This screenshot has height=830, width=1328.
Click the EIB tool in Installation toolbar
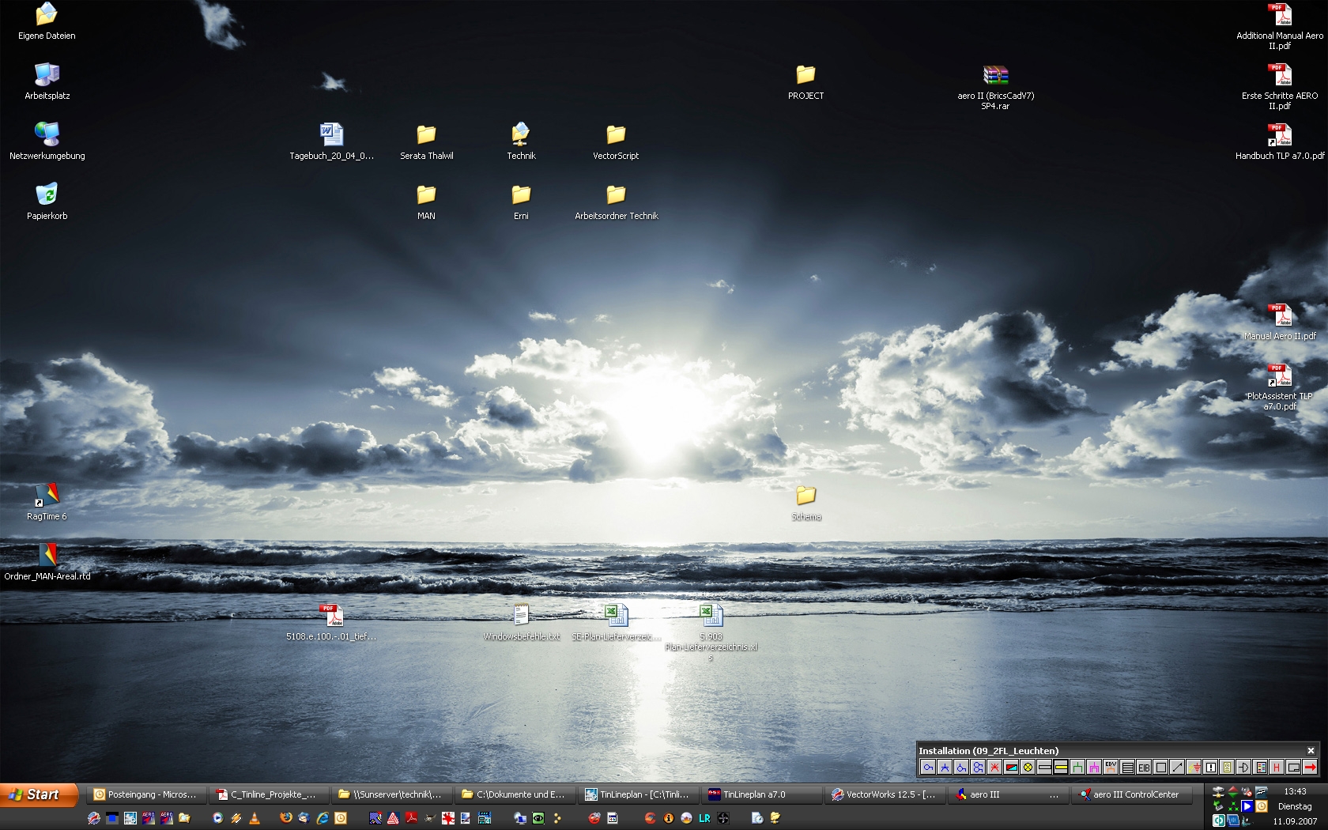(x=1144, y=768)
